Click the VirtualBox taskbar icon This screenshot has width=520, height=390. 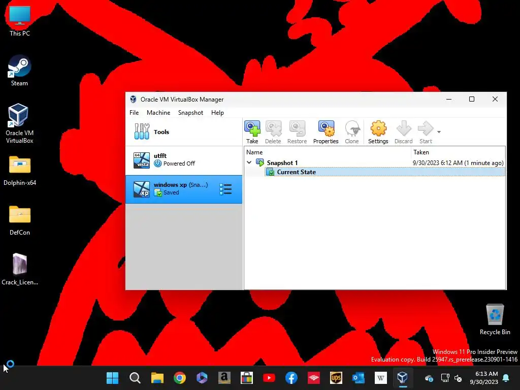click(x=403, y=378)
